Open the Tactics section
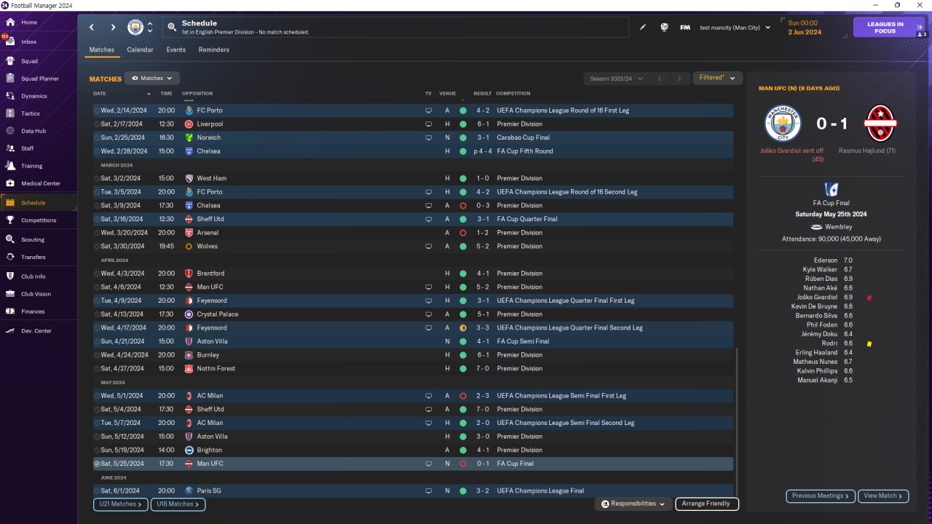The image size is (932, 524). click(31, 114)
